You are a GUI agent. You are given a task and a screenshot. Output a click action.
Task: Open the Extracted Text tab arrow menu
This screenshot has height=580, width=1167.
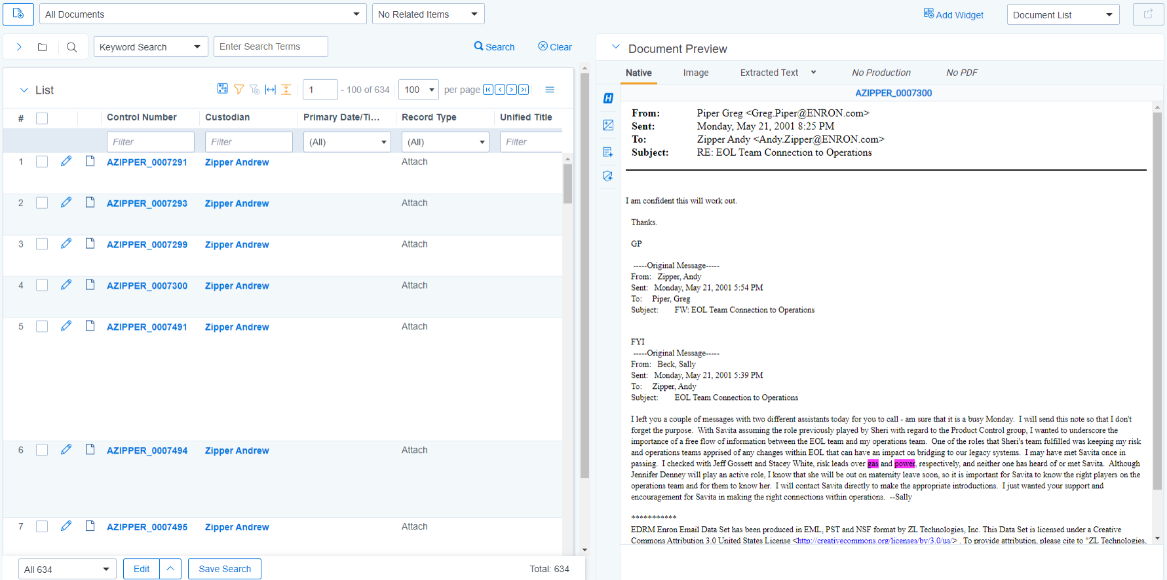point(813,73)
